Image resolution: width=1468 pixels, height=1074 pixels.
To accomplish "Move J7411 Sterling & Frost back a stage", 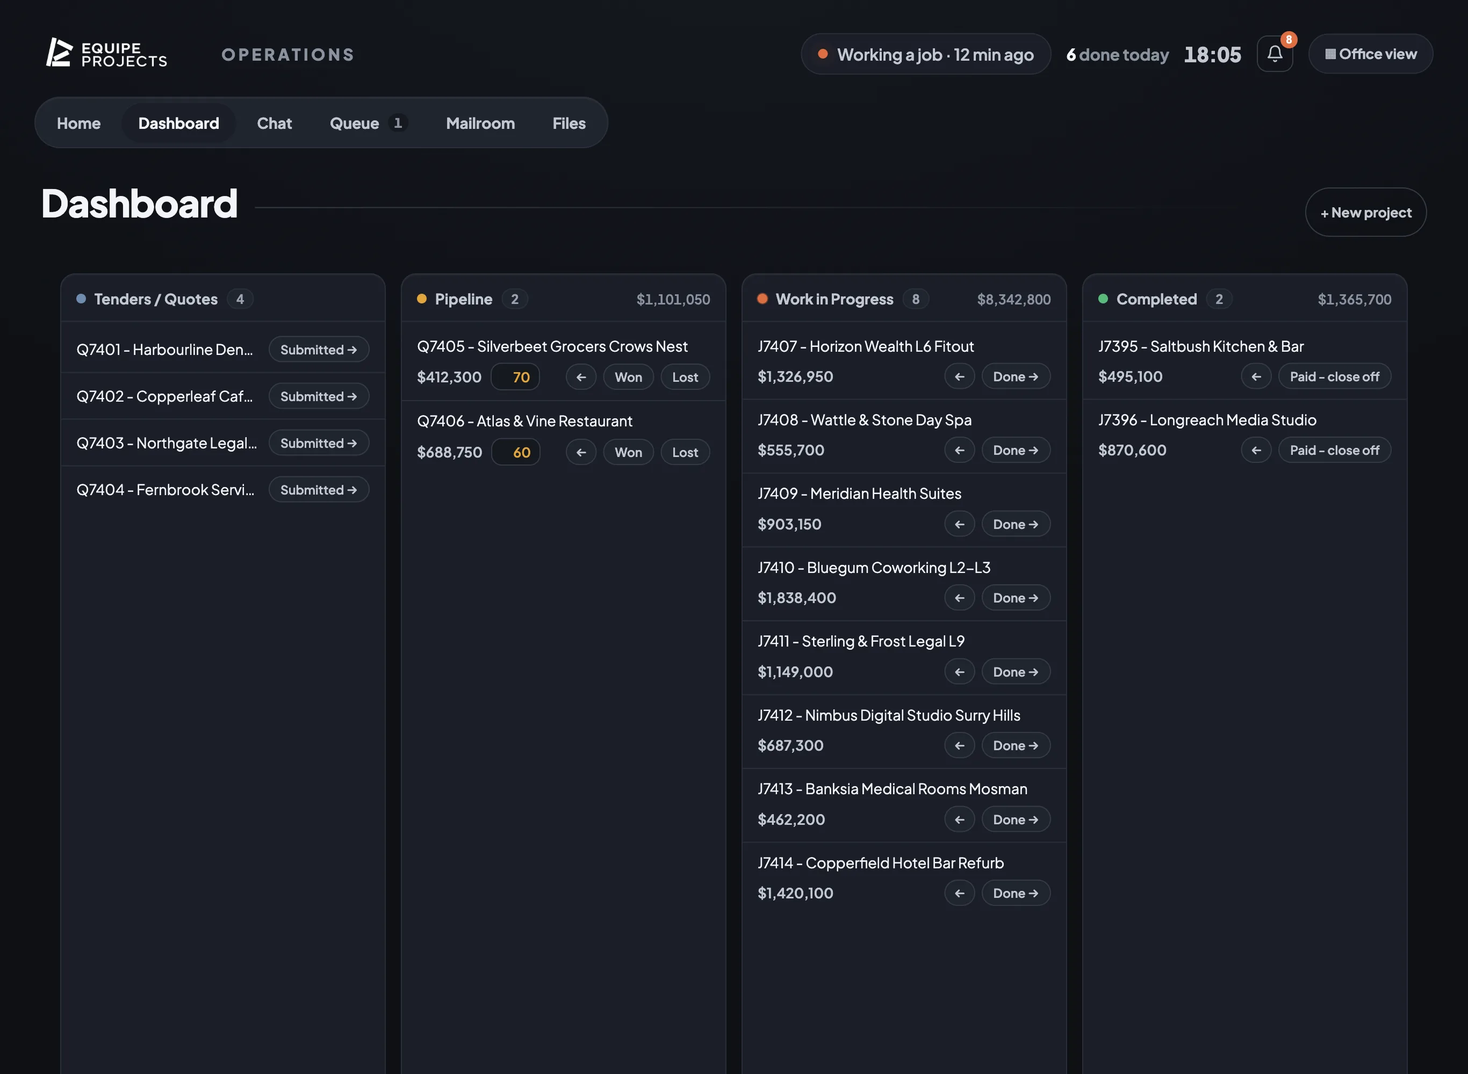I will click(959, 672).
